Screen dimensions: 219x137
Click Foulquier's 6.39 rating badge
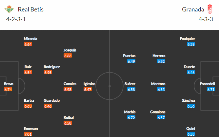point(191,44)
